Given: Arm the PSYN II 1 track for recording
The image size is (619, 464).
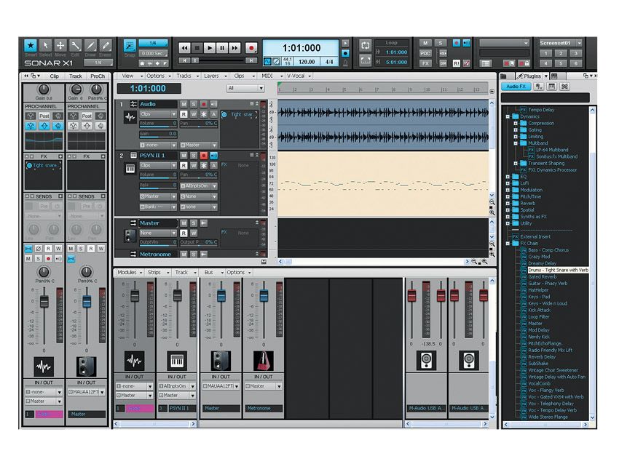Looking at the screenshot, I should coord(204,156).
